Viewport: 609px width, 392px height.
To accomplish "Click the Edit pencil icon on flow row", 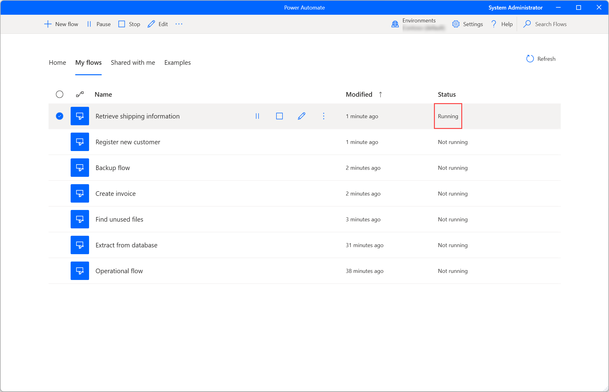I will [302, 116].
